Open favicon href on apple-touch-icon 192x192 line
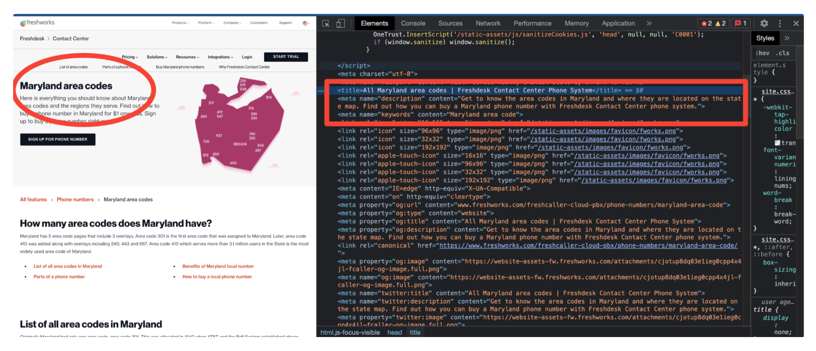 [654, 180]
